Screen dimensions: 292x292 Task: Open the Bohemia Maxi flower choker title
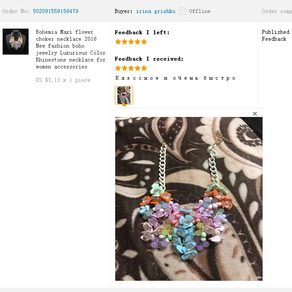[x=71, y=49]
